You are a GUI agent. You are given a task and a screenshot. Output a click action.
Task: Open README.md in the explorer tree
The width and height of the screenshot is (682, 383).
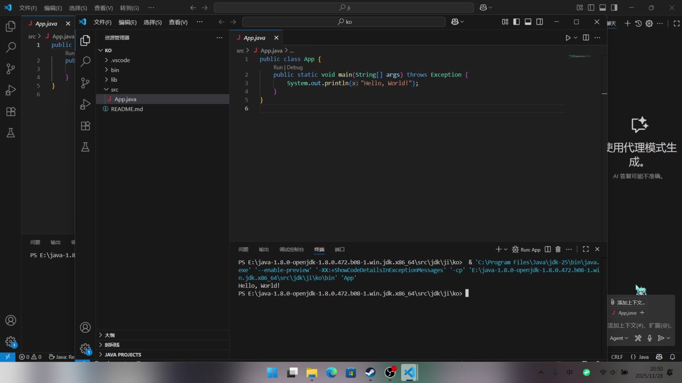click(163, 109)
